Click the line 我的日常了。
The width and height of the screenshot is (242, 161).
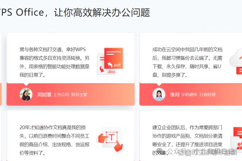(32, 75)
